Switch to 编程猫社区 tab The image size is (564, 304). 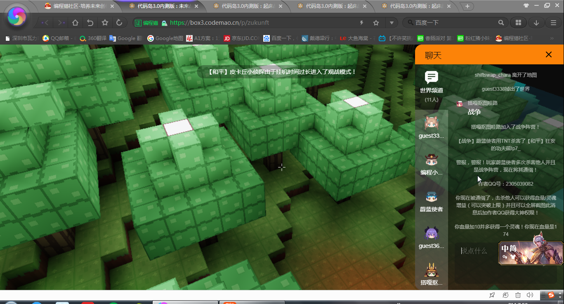click(x=78, y=6)
